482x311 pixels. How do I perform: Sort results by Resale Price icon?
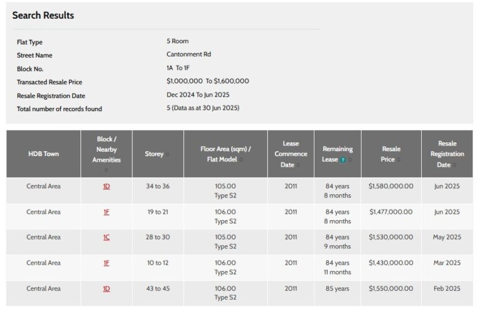[x=398, y=160]
